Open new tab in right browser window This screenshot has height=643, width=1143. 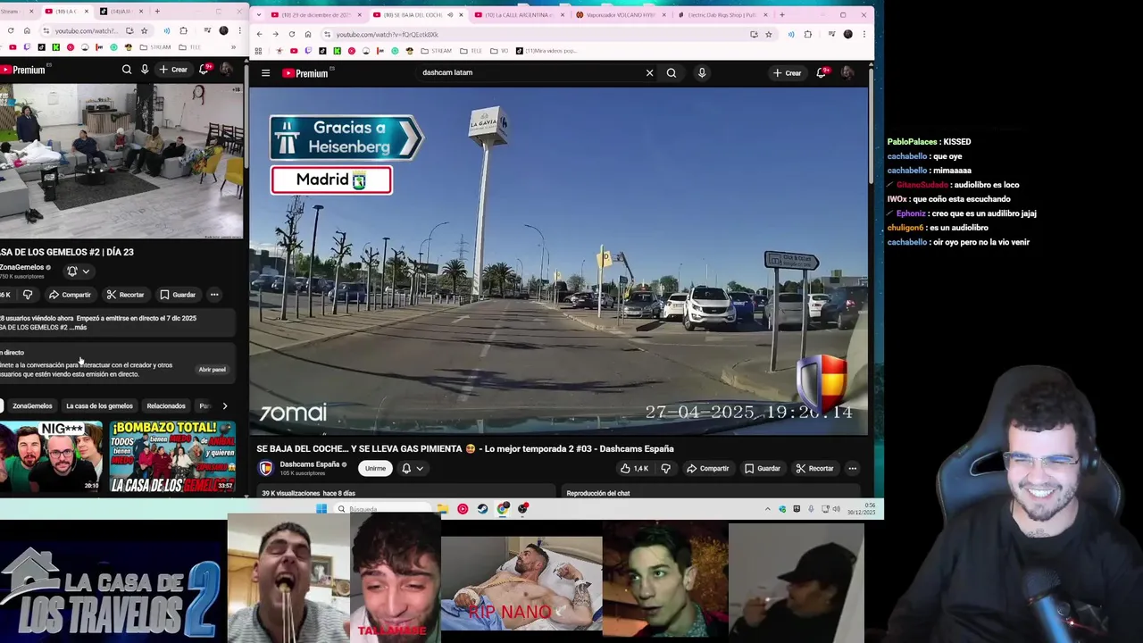click(782, 14)
